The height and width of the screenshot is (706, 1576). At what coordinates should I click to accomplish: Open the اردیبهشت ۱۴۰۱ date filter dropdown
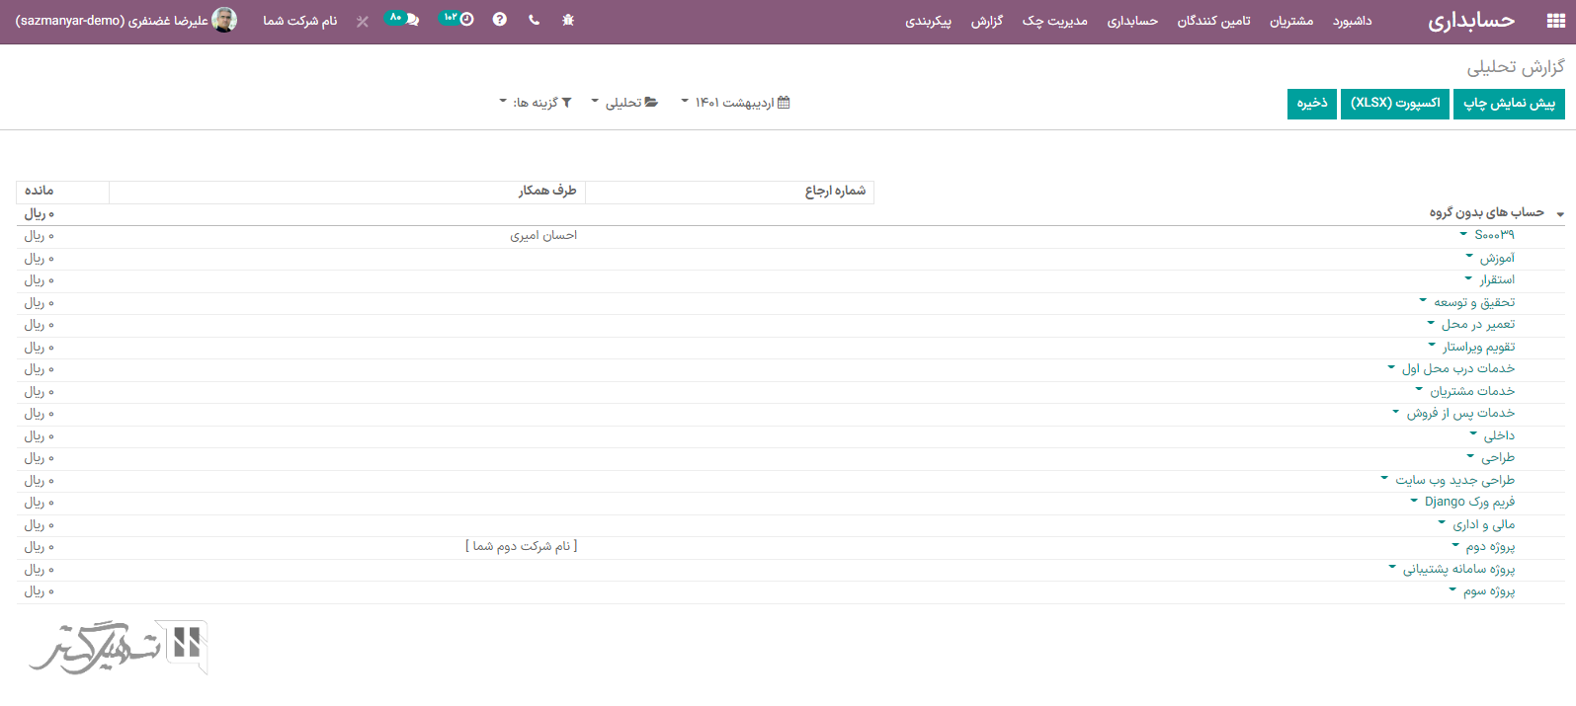(735, 103)
